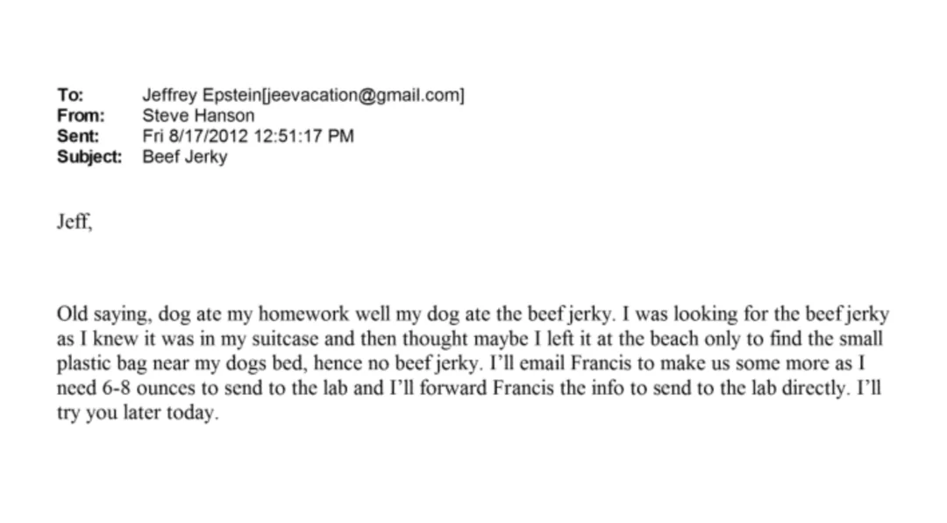
Task: Click the greeting "Jeff,"
Action: click(x=75, y=222)
